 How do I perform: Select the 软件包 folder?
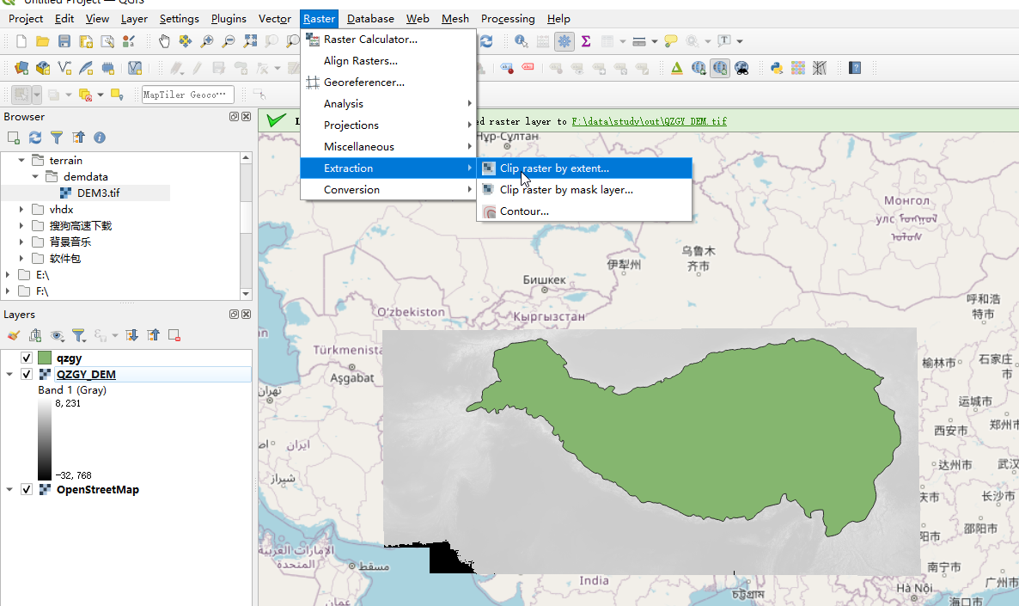[x=65, y=259]
